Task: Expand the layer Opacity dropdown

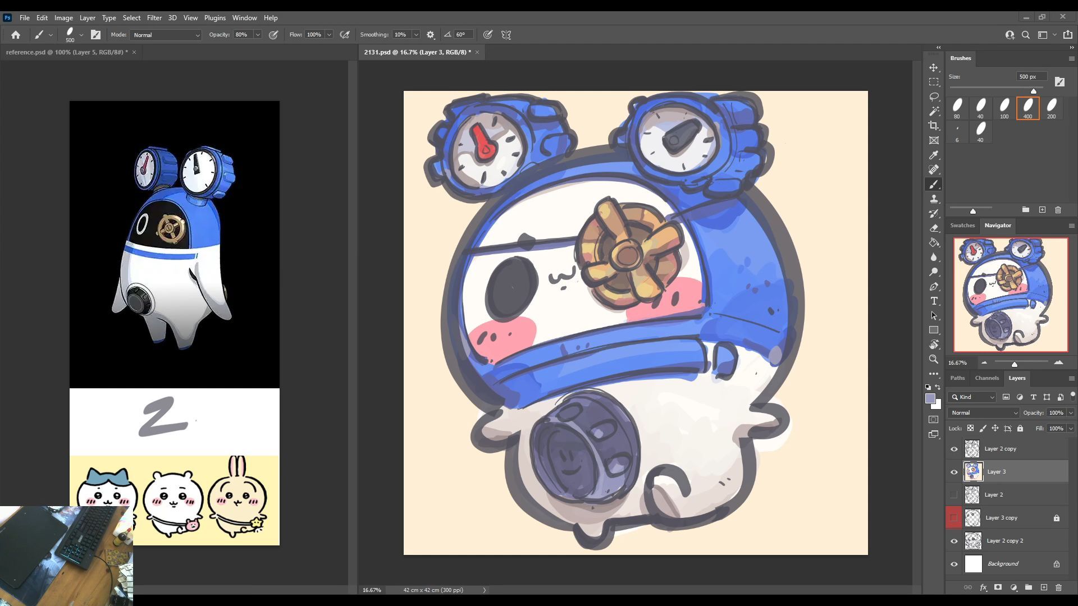Action: coord(1071,412)
